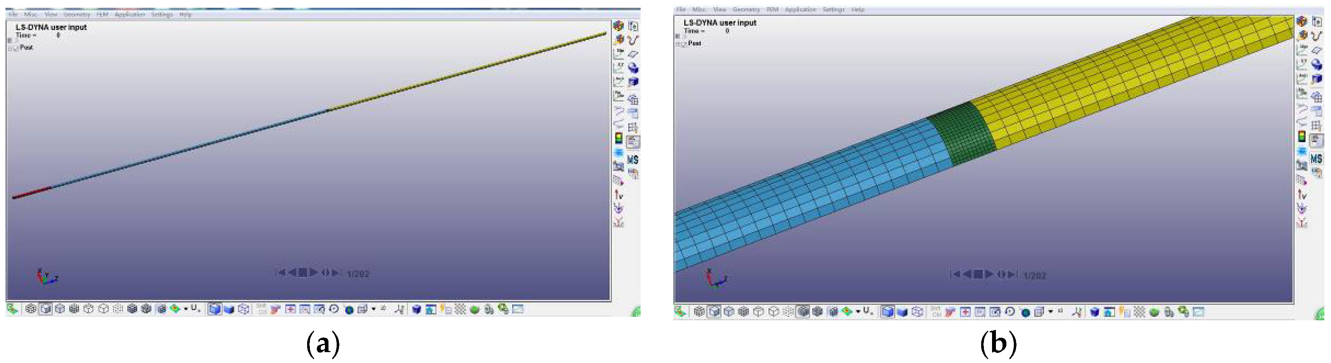This screenshot has width=1331, height=363.
Task: Open the File menu in window (a)
Action: coord(13,14)
